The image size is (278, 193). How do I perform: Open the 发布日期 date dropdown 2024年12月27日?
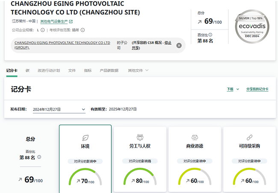click(x=59, y=109)
